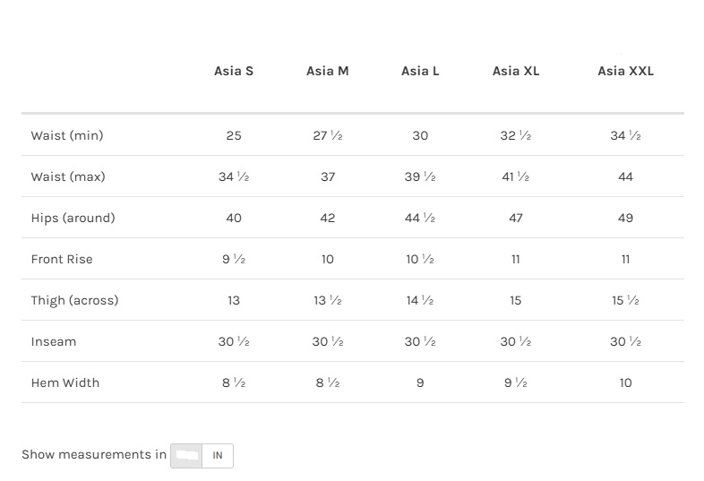Click the Asia XXL column header
Screen dimensions: 704x481
(625, 71)
